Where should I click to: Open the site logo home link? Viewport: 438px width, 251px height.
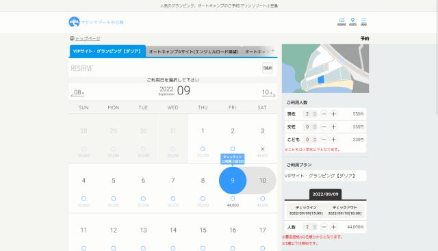96,22
